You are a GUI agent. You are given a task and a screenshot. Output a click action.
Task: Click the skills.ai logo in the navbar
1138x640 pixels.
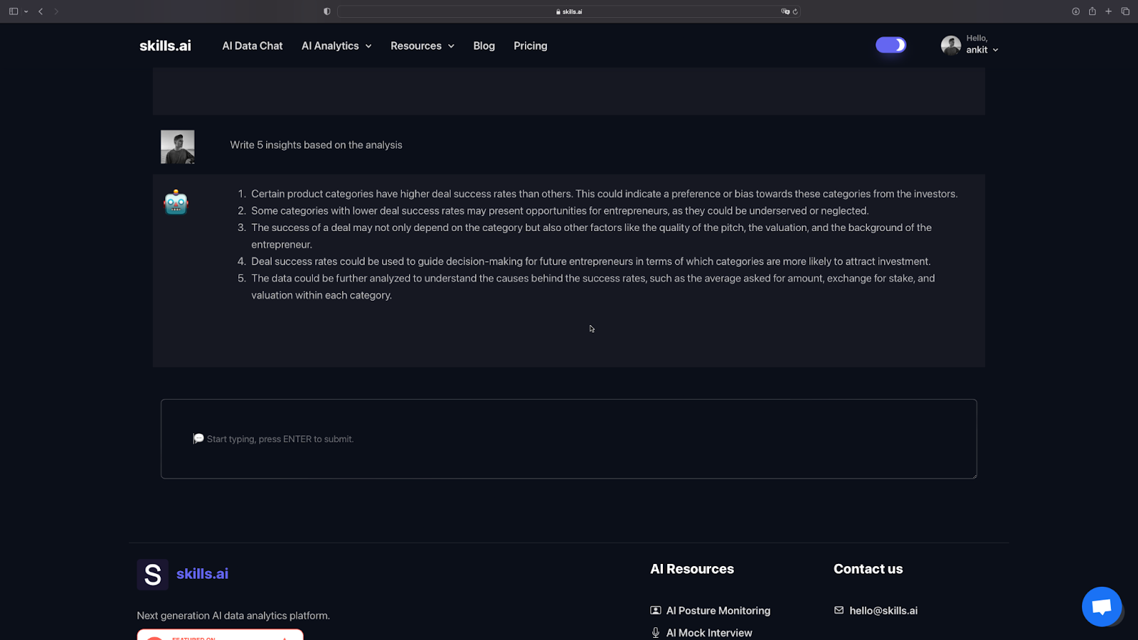pos(165,45)
